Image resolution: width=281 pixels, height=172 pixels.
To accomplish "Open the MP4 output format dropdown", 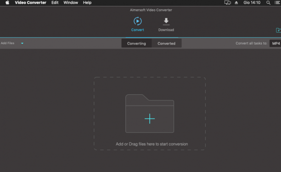I will click(275, 43).
